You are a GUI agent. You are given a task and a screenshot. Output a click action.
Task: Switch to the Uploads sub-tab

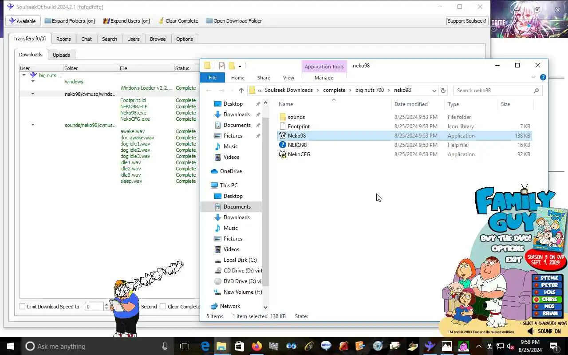pyautogui.click(x=61, y=55)
